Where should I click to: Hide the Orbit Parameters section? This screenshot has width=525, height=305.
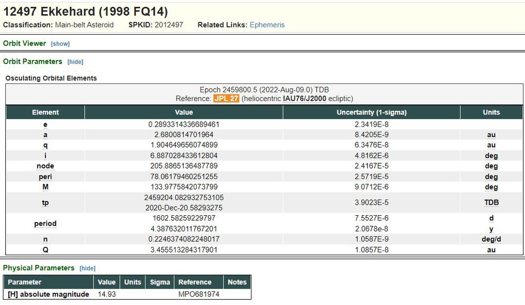(x=75, y=62)
